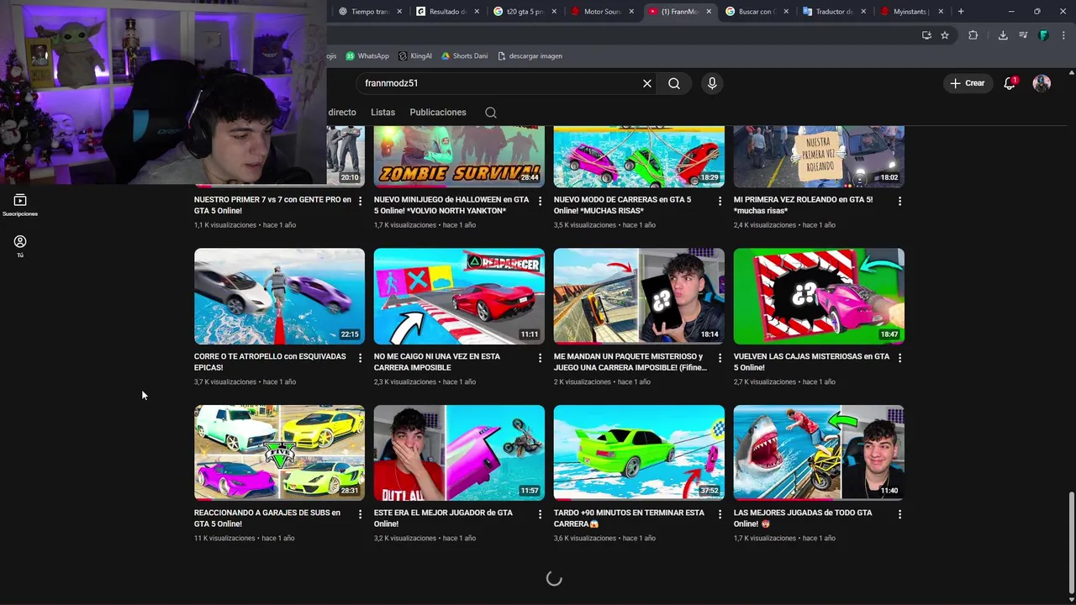The image size is (1076, 605).
Task: Start voice search with microphone icon
Action: coord(712,83)
